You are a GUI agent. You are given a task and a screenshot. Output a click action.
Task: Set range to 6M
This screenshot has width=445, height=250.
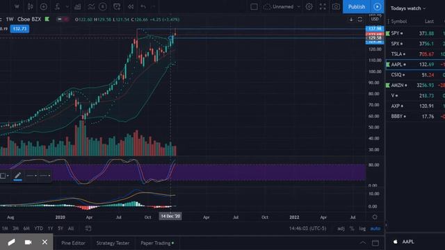click(26, 228)
